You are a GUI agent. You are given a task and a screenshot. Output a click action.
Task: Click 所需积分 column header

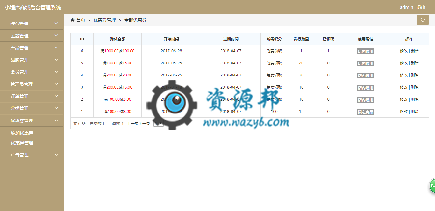coord(274,39)
